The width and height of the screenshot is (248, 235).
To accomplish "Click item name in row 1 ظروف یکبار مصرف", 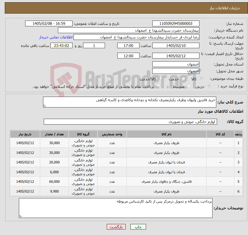I will [166, 143].
